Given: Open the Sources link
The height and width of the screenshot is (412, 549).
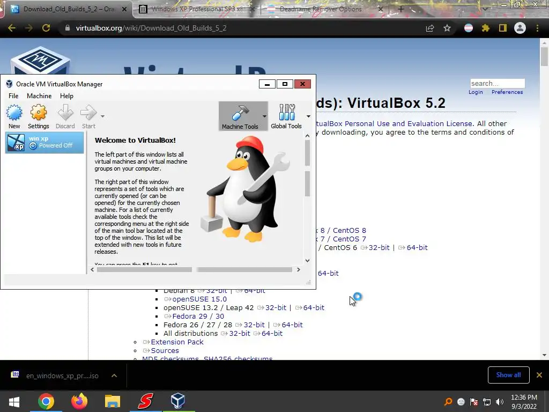Looking at the screenshot, I should pyautogui.click(x=165, y=351).
